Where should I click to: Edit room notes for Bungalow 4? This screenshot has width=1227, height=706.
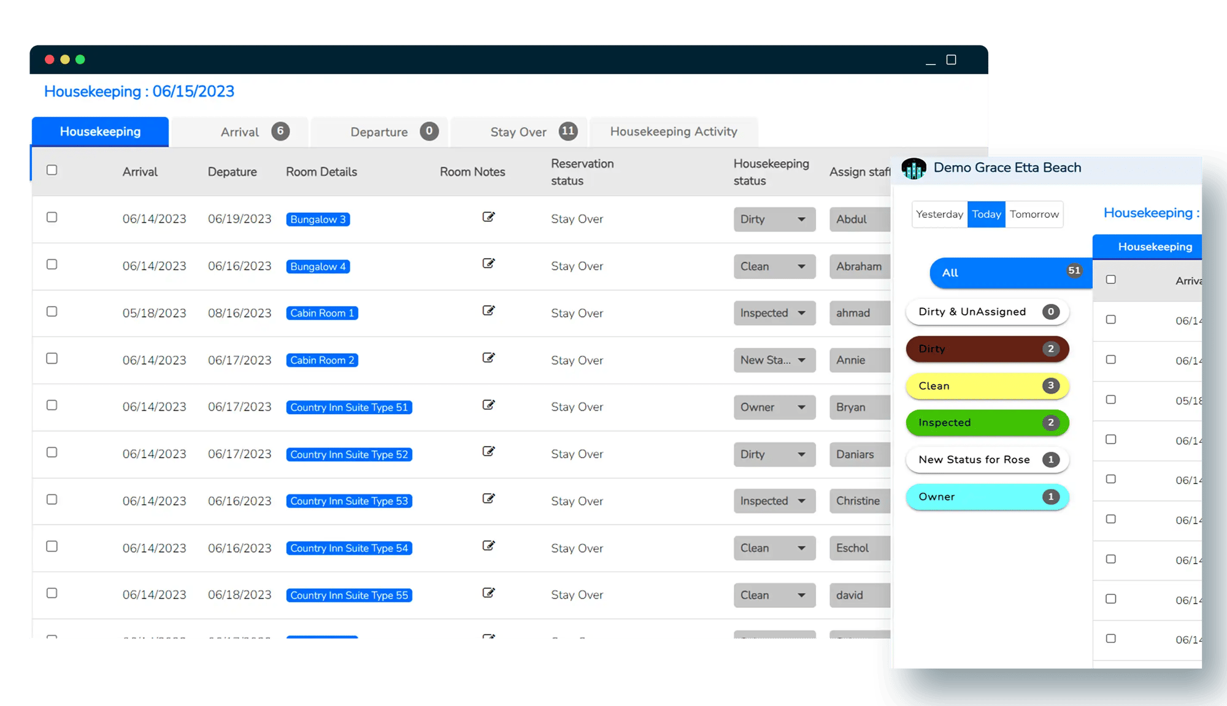[488, 264]
